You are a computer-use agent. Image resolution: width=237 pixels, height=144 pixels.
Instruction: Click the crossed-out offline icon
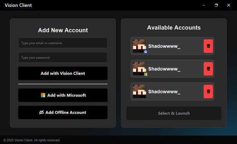coord(41,112)
